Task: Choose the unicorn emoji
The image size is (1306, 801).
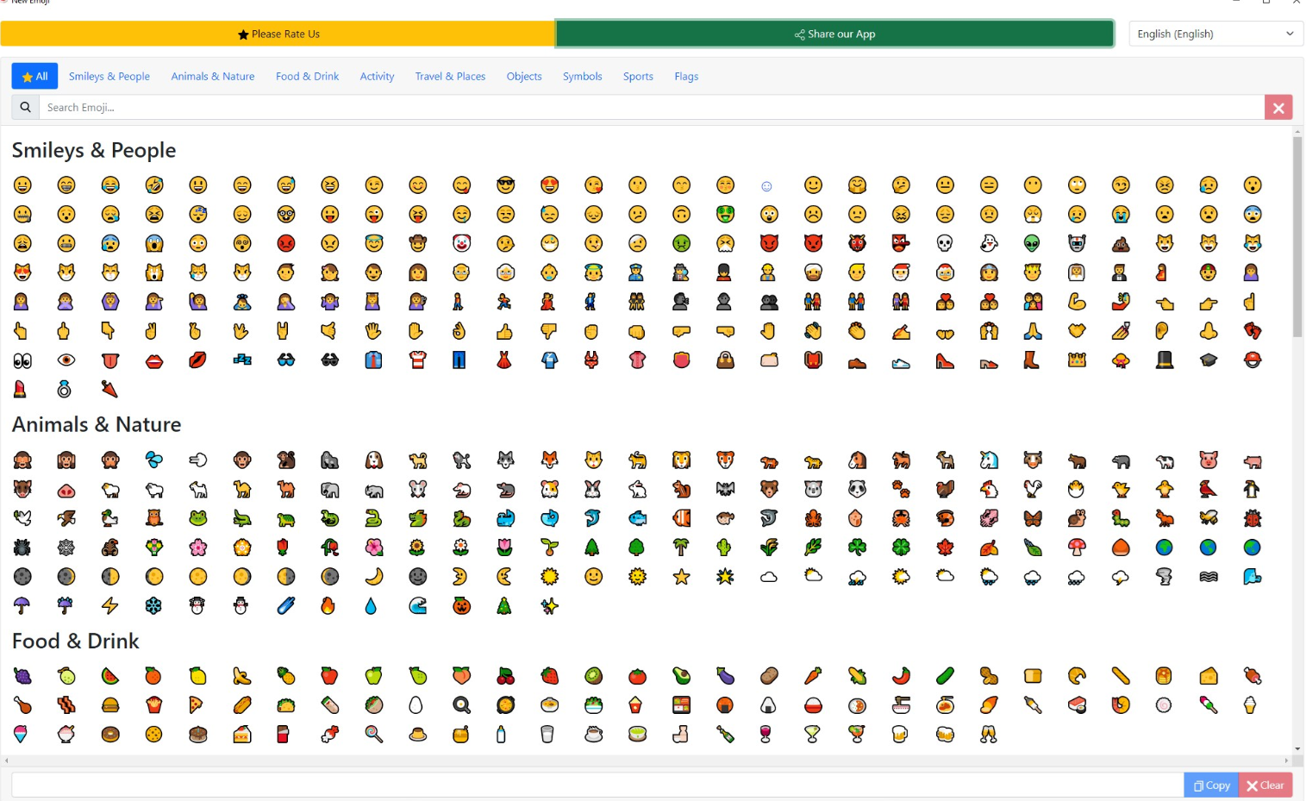Action: tap(989, 460)
